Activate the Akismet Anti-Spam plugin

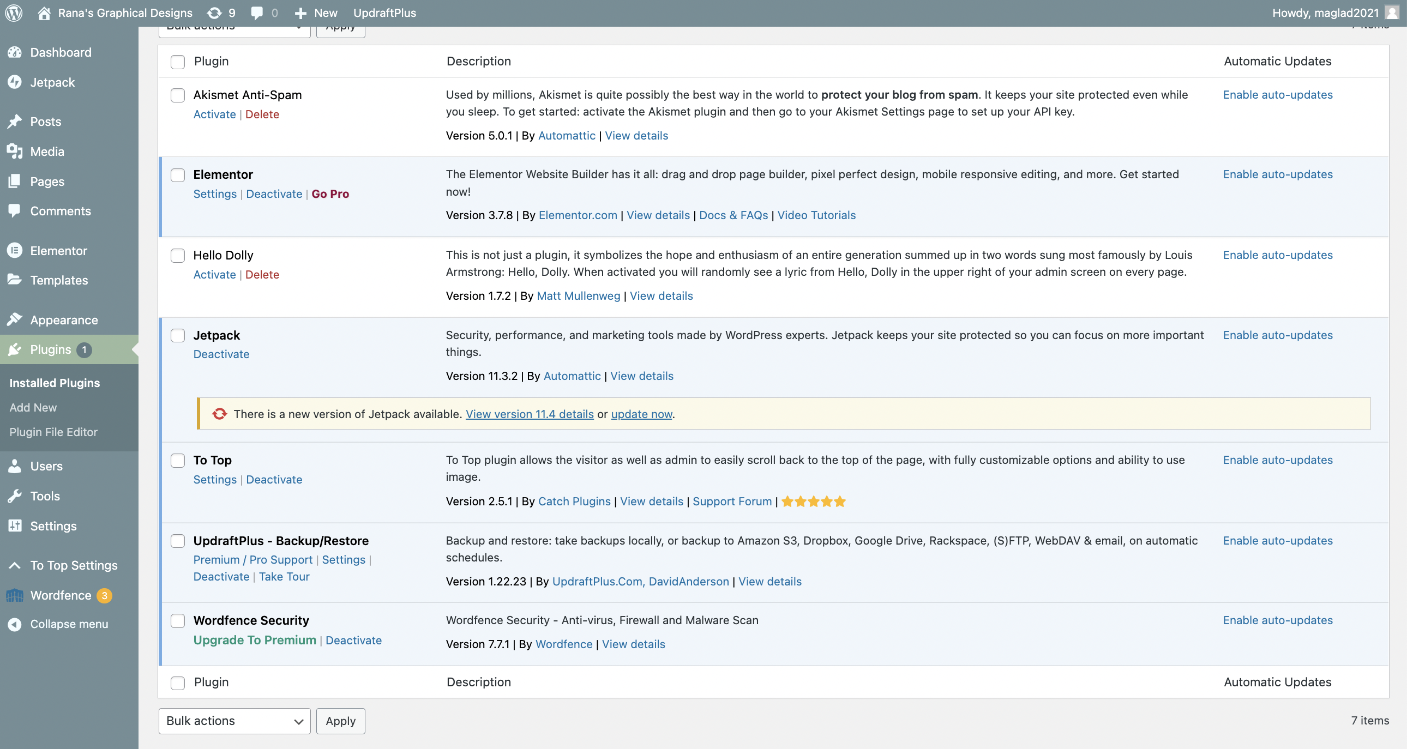[215, 114]
